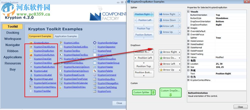Click the KryptonSeparator icon
The height and width of the screenshot is (110, 250).
(x=95, y=47)
